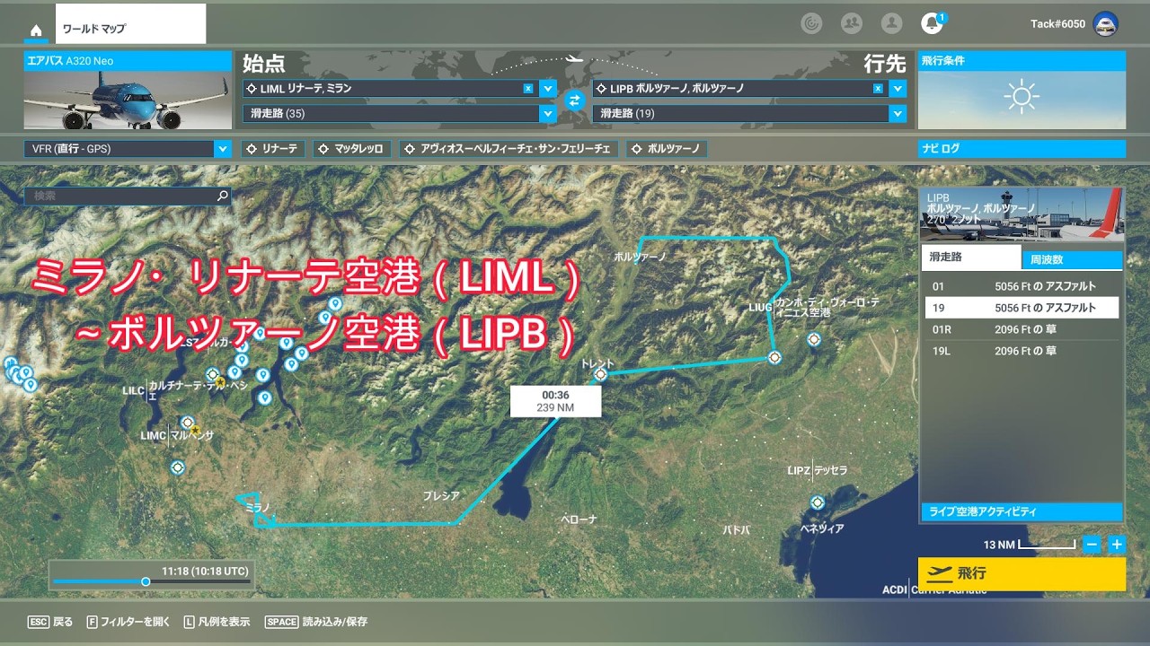This screenshot has width=1150, height=646.
Task: Zoom in the map with plus
Action: (1117, 544)
